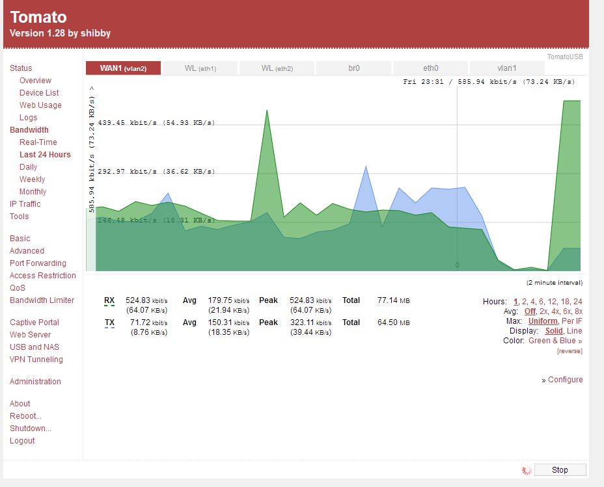Set averaging to 4x
This screenshot has width=604, height=487.
[555, 311]
